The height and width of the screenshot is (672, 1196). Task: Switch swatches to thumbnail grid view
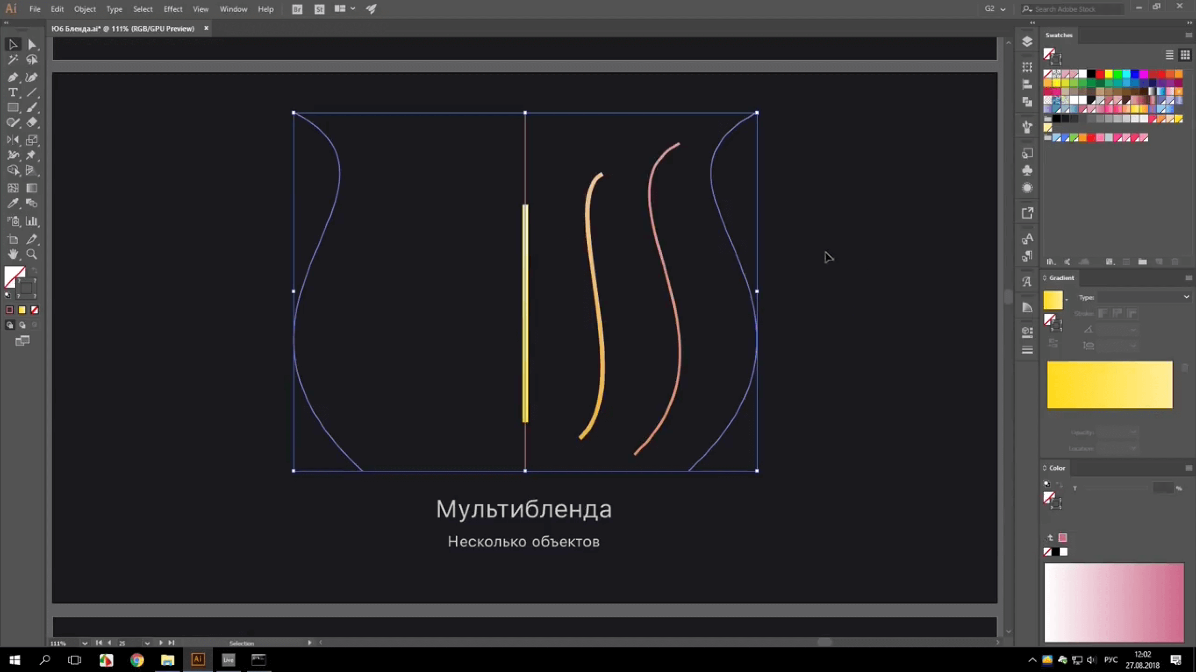1185,55
